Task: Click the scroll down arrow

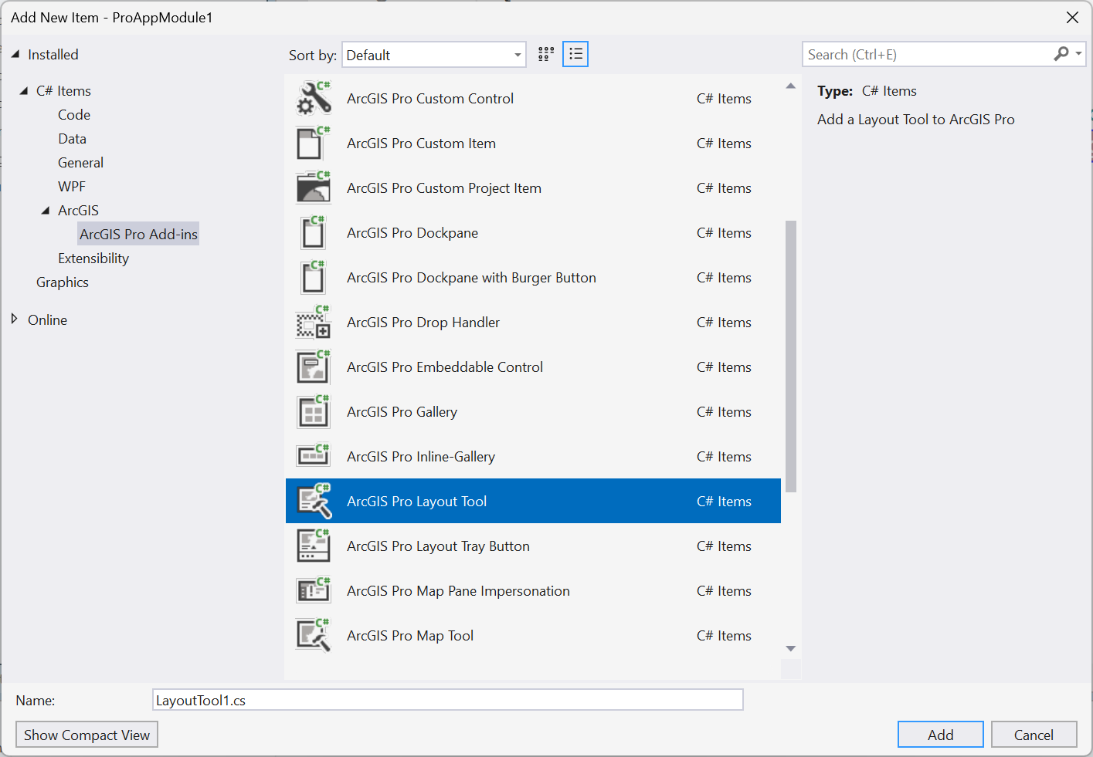Action: [790, 649]
